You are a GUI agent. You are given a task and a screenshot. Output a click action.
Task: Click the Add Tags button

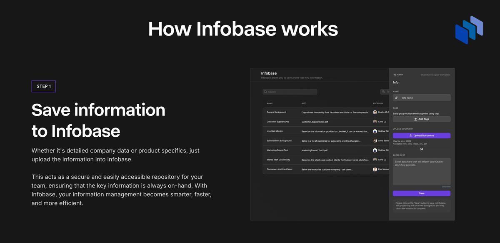[x=422, y=119]
